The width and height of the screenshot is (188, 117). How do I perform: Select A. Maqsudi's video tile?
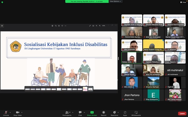pyautogui.click(x=175, y=45)
